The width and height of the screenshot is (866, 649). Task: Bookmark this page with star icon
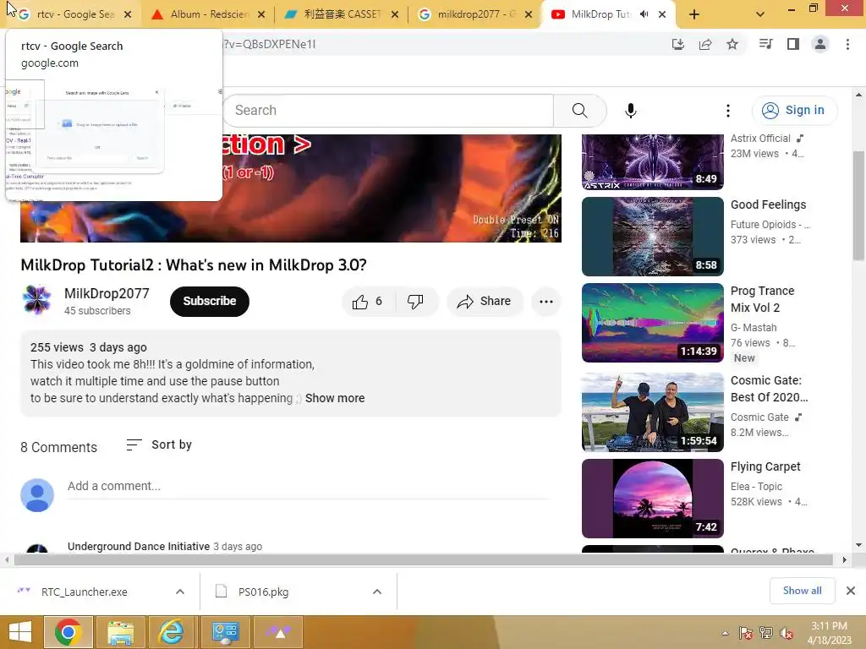[x=732, y=44]
